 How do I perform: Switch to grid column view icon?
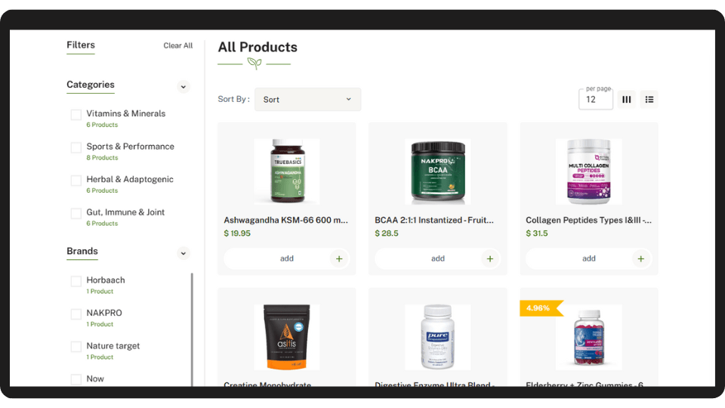click(627, 100)
